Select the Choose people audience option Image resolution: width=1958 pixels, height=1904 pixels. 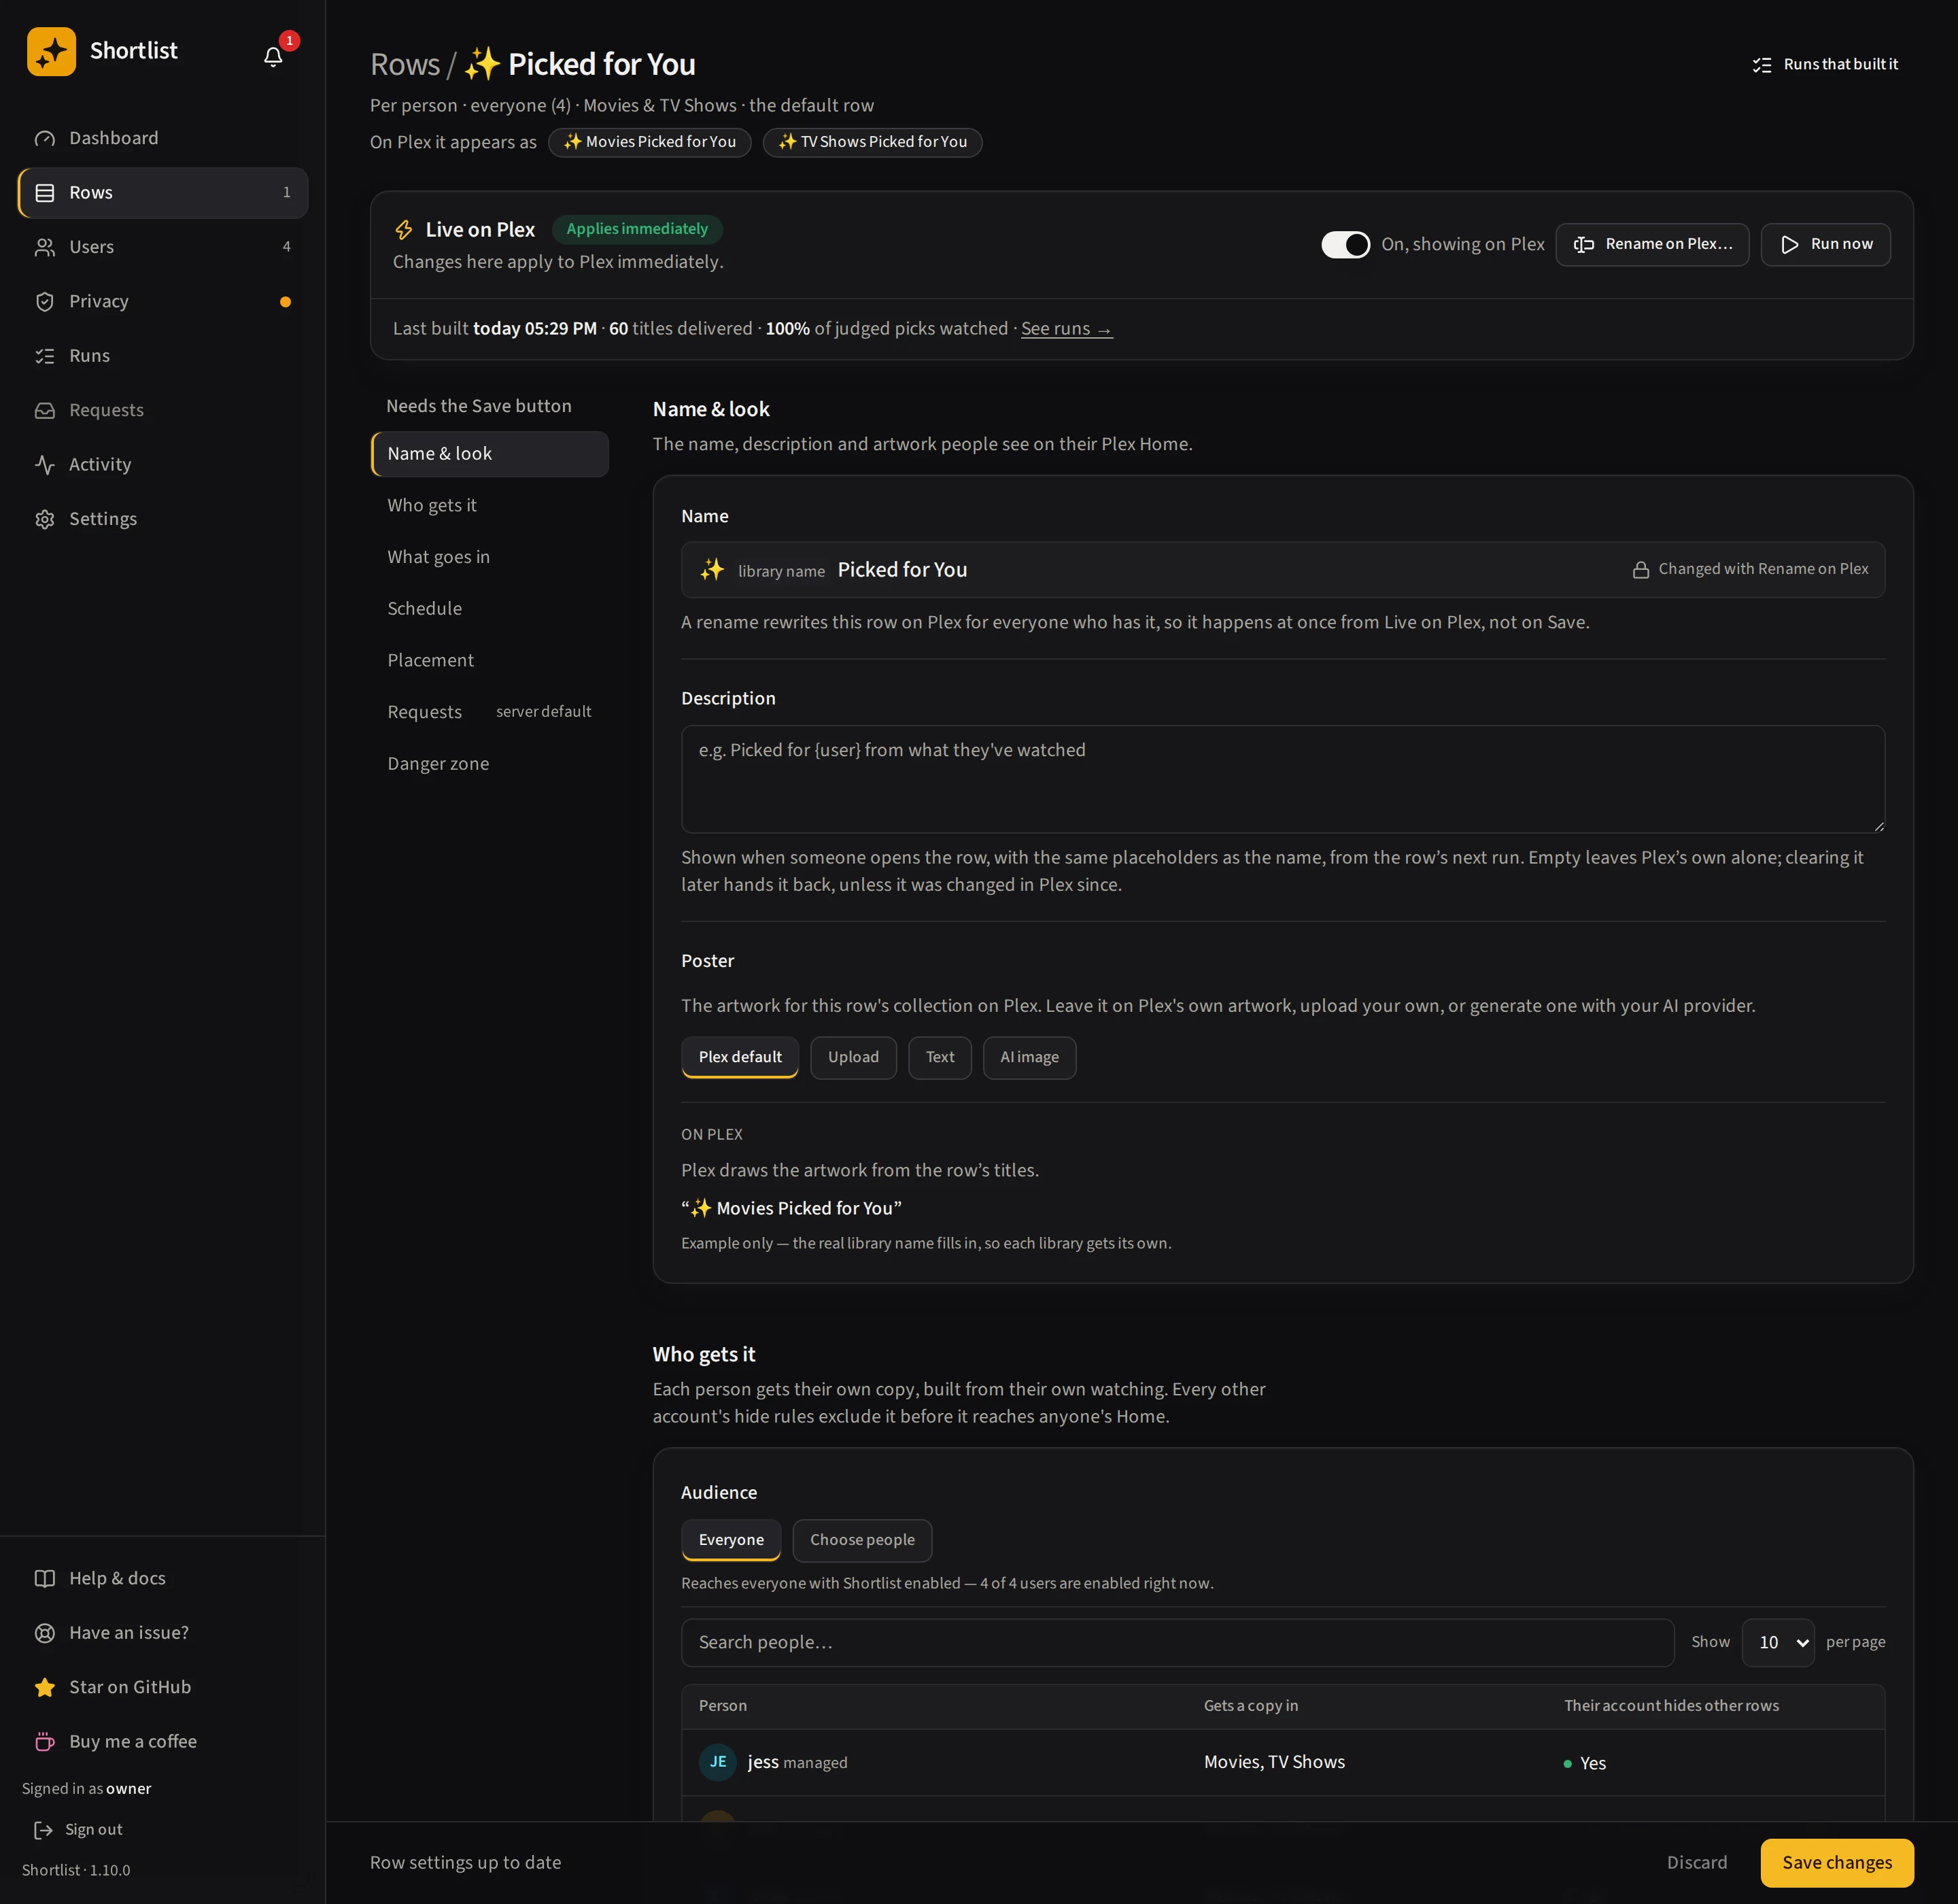pos(862,1540)
